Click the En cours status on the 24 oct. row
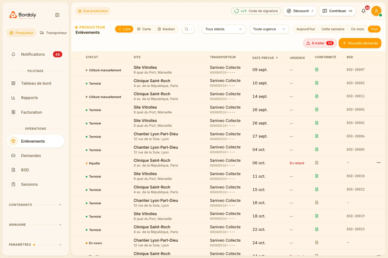Viewport: 388px width, 258px height. [94, 243]
